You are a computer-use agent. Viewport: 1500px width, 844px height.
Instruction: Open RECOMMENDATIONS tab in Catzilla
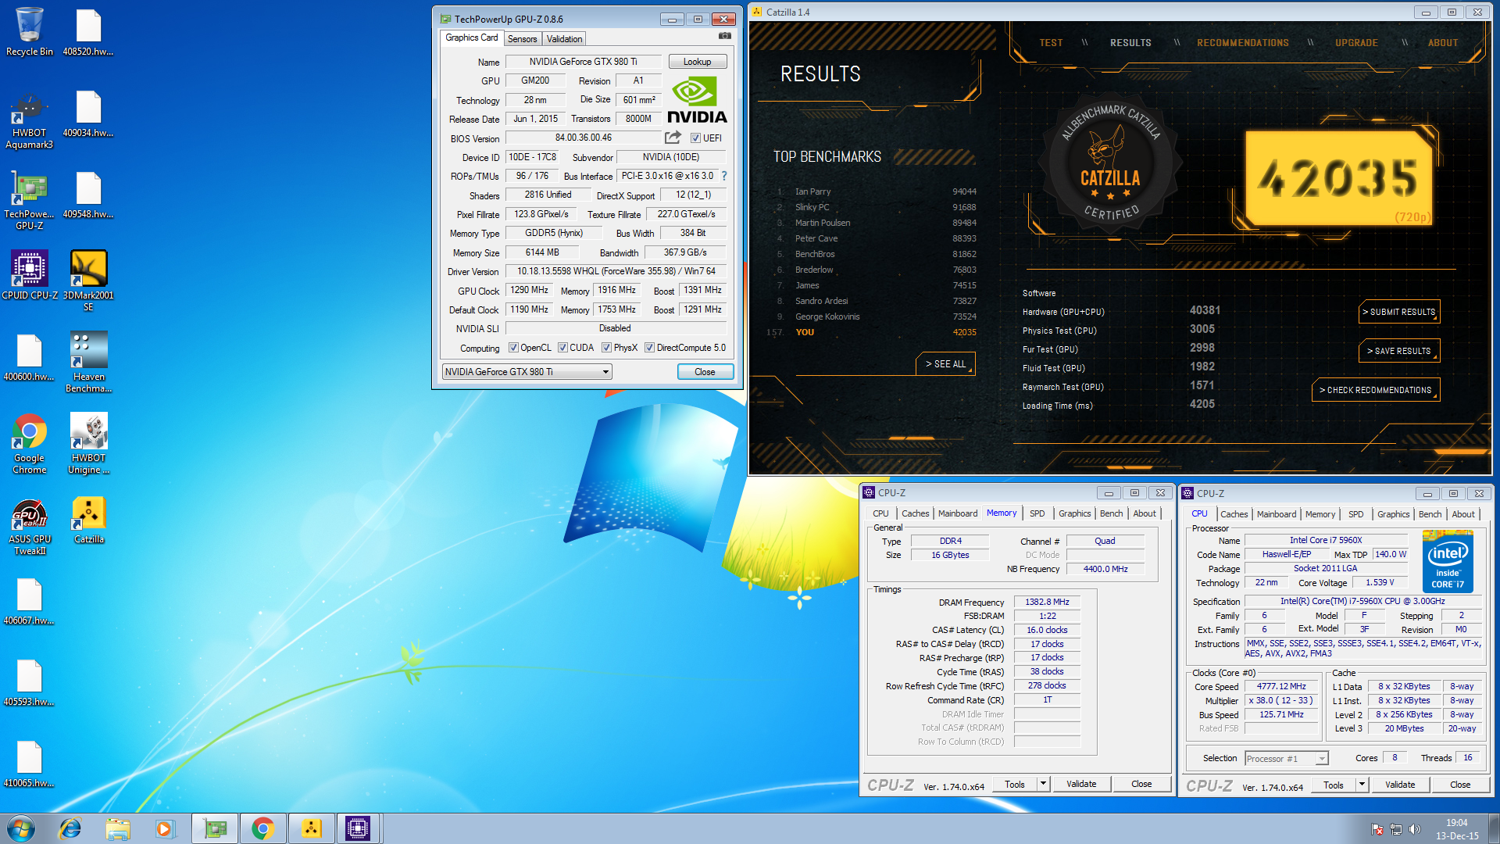coord(1243,43)
